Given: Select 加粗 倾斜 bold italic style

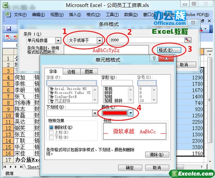Looking at the screenshot, I should [113, 101].
